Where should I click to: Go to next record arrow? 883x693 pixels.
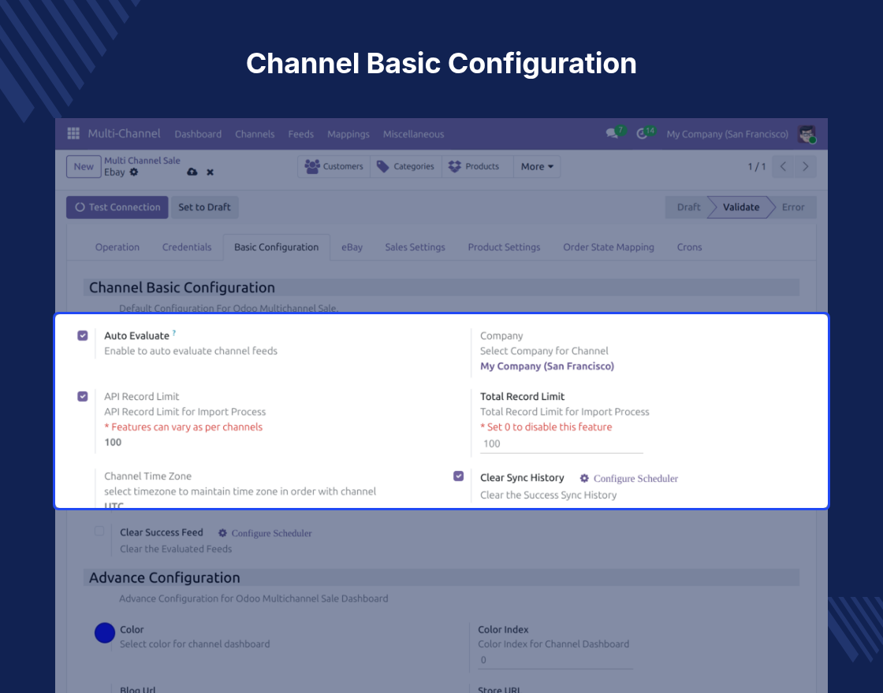pos(805,166)
